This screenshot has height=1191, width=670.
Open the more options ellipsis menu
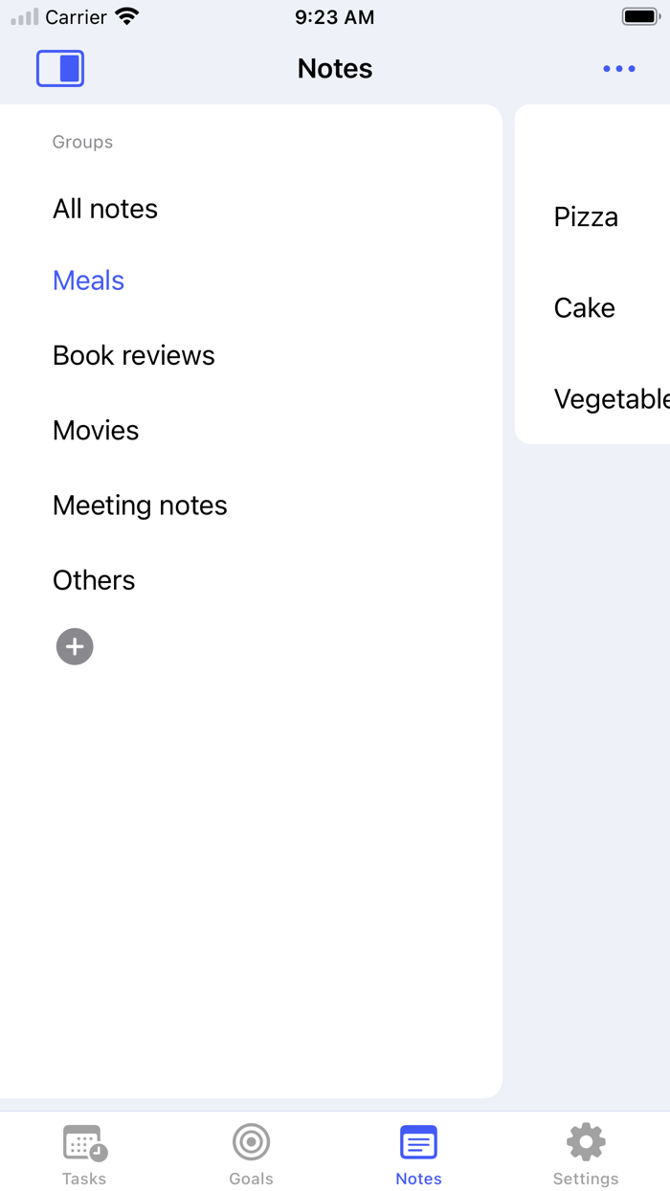coord(618,68)
